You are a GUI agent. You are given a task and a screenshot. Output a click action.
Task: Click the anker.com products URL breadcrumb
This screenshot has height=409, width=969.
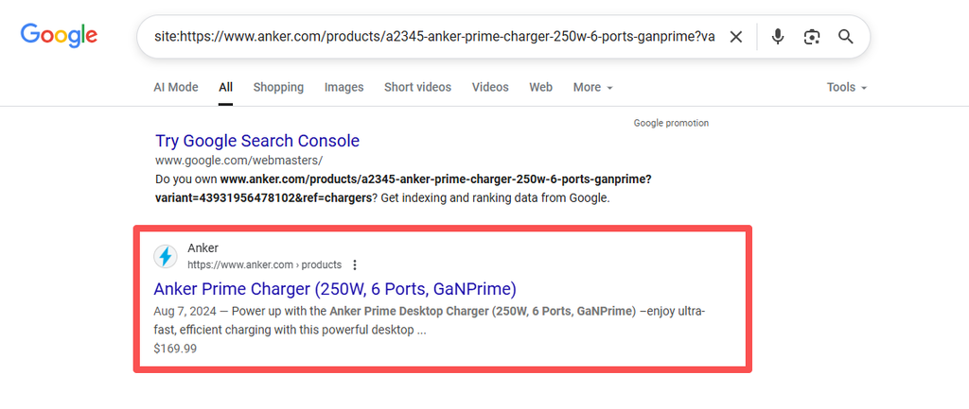pos(264,264)
